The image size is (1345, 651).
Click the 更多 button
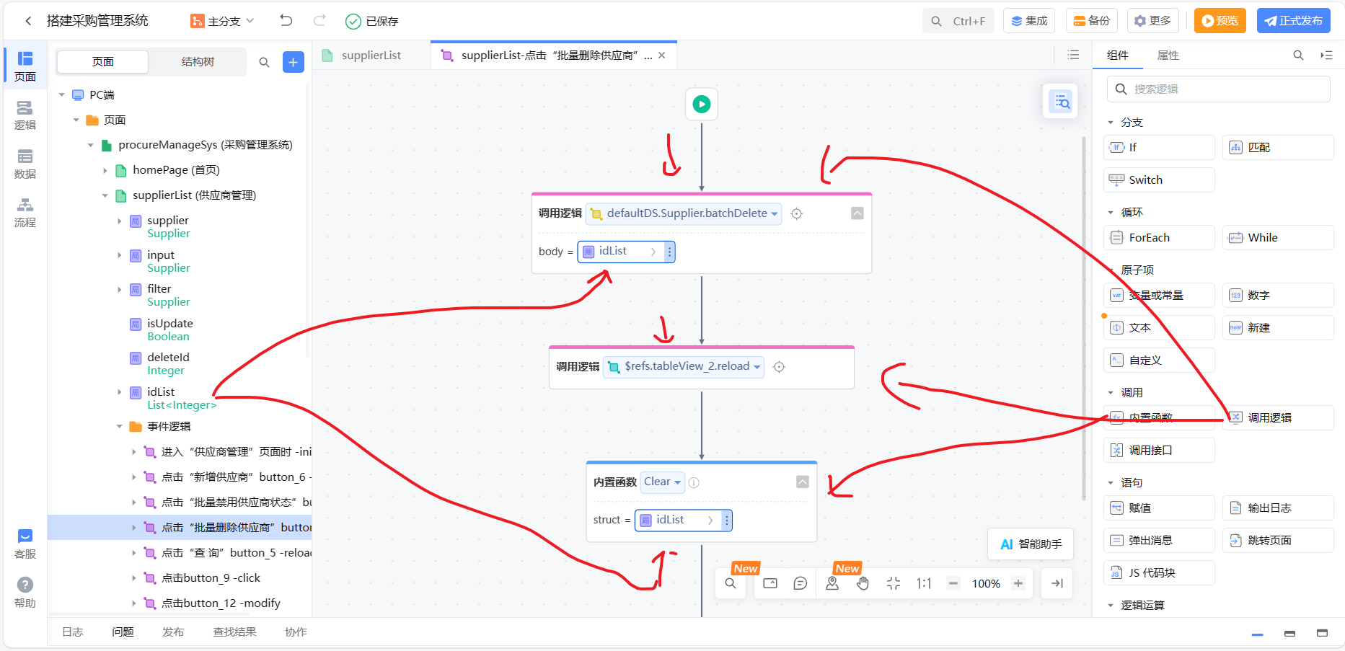coord(1153,21)
